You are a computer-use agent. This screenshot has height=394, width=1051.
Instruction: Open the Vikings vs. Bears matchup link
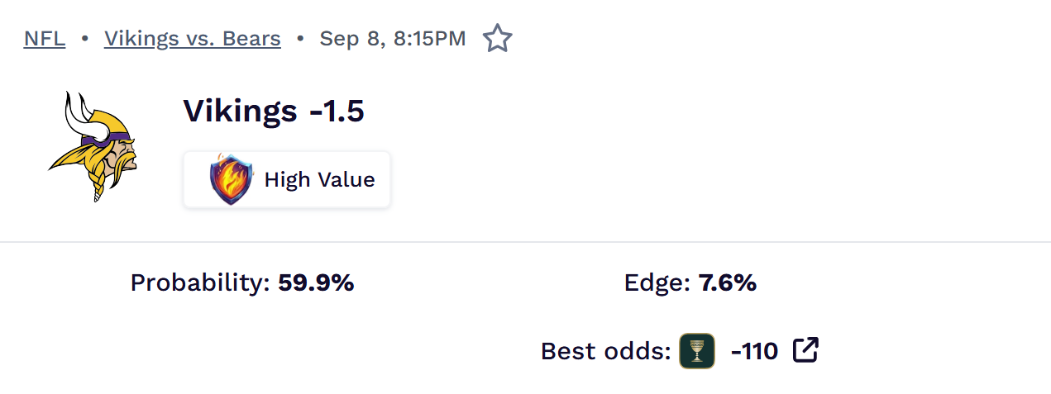point(193,39)
